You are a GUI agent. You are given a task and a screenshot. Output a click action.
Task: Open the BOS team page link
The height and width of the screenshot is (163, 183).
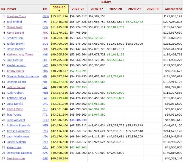[45, 44]
